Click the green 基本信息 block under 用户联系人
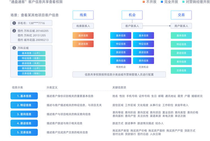Screen dimensions: 210x141 (181, 36)
